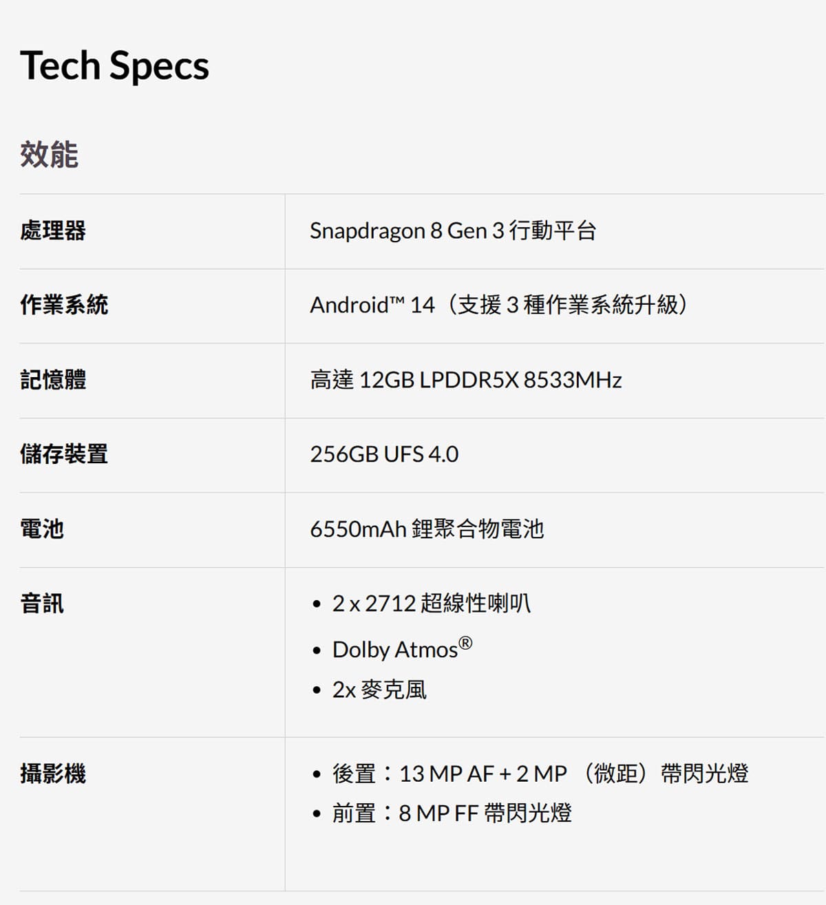
Task: Click the 儲存裝置 row label
Action: point(64,454)
